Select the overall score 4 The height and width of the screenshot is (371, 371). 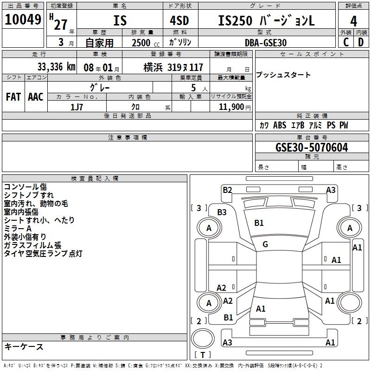click(x=353, y=21)
